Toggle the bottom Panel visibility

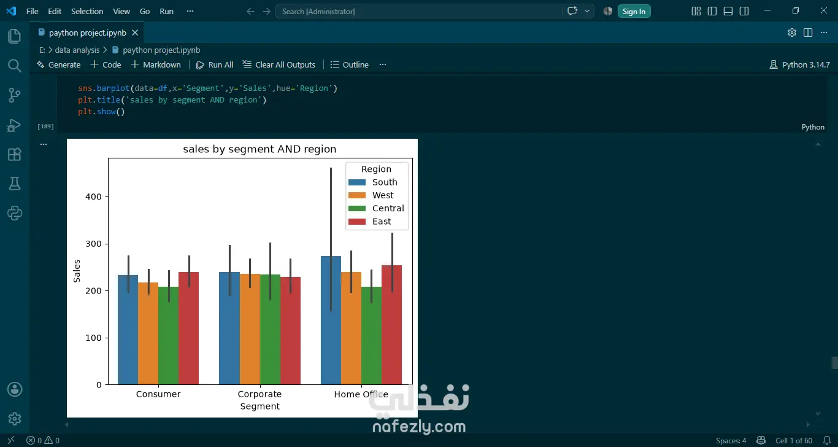tap(728, 11)
